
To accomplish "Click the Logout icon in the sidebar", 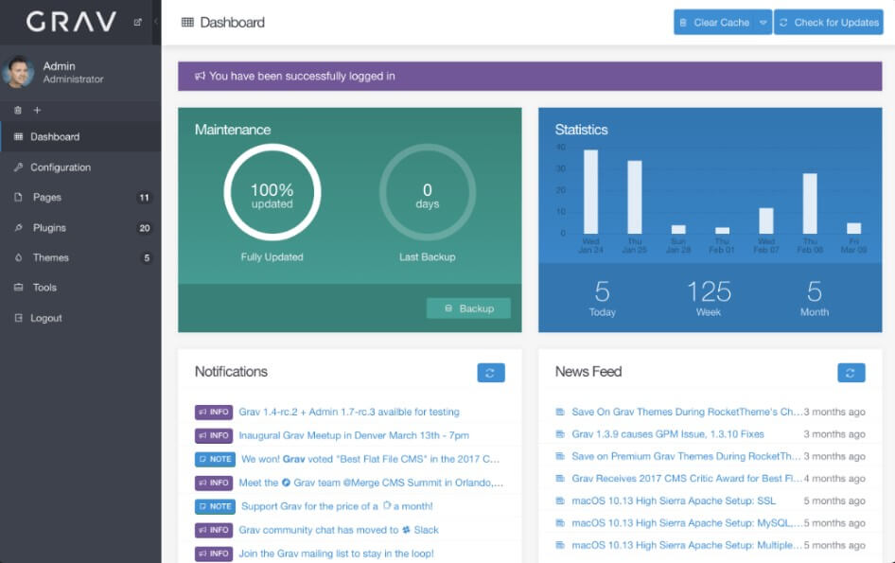I will (x=19, y=318).
